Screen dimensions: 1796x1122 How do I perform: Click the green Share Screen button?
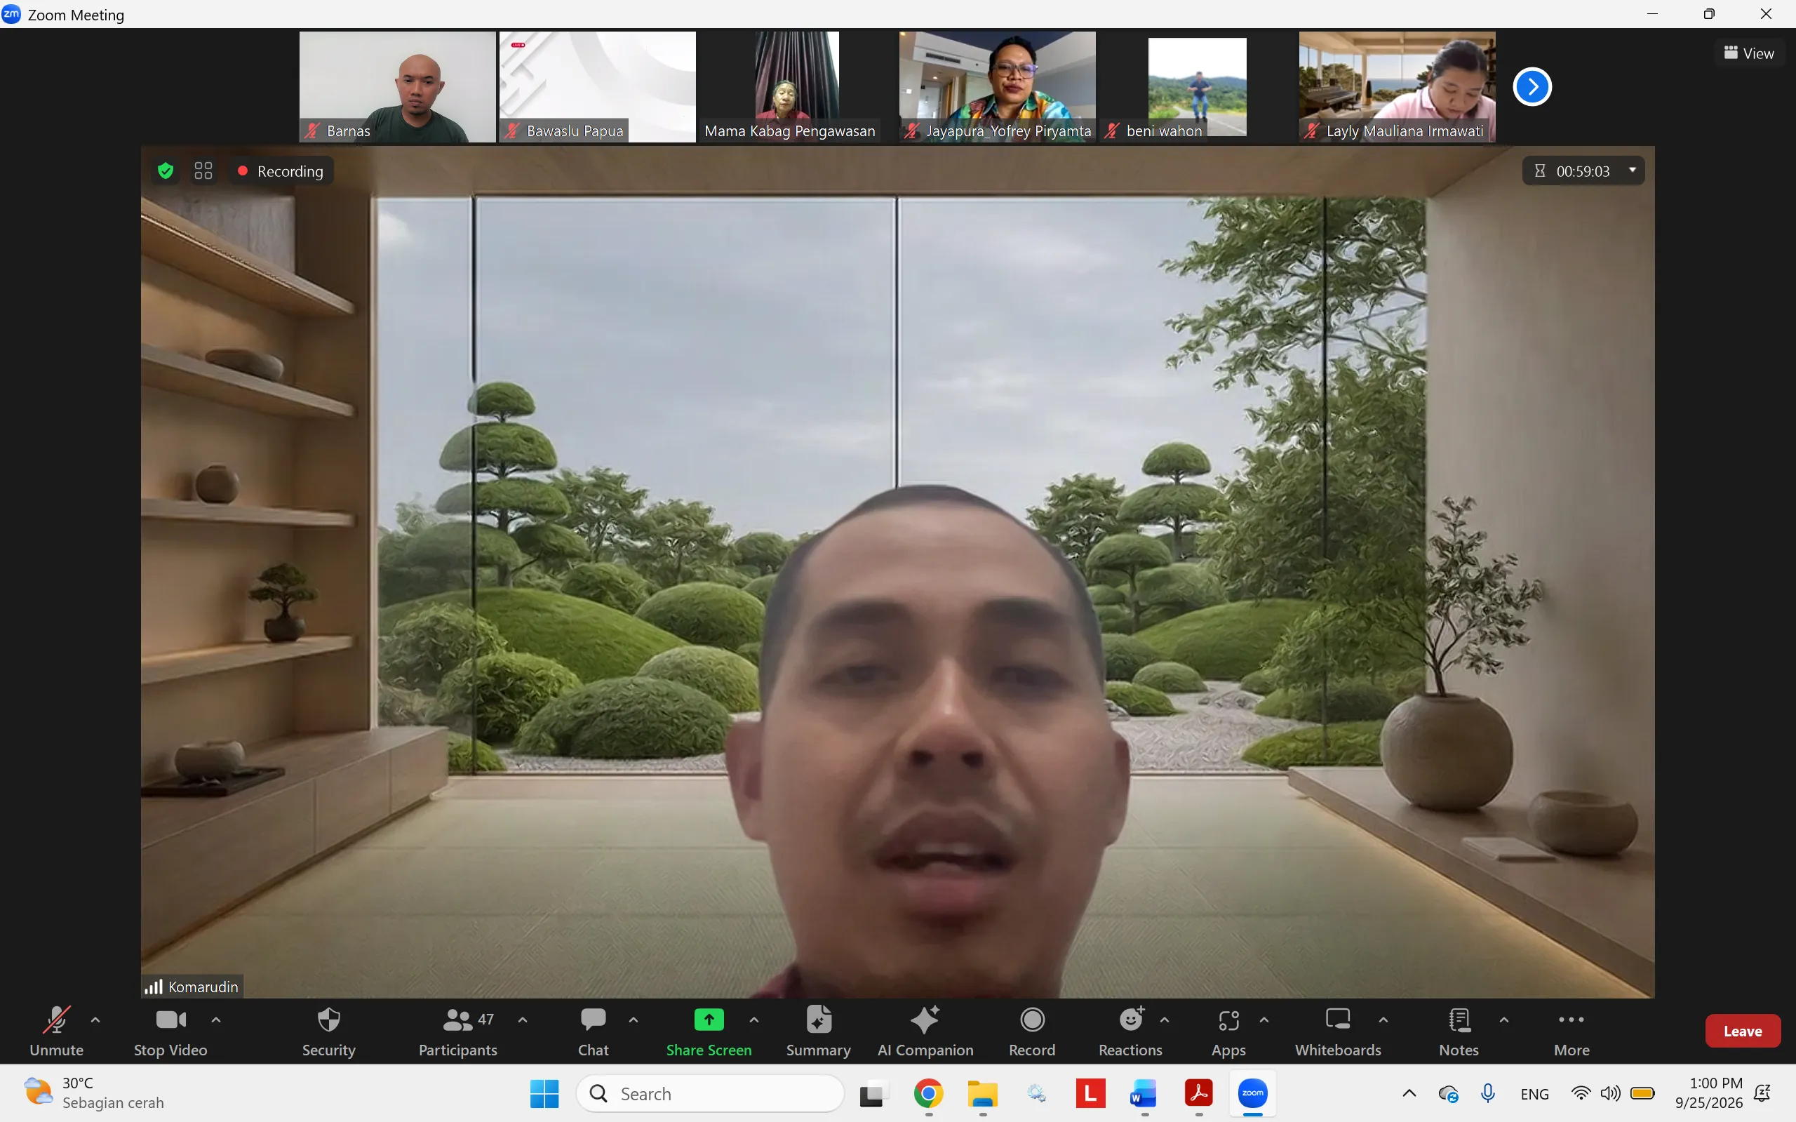pos(709,1031)
